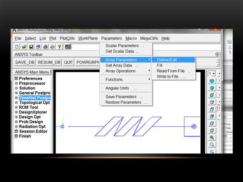Click the RESUM_DB toolbar button
Screen dimensions: 243x182
click(49, 62)
